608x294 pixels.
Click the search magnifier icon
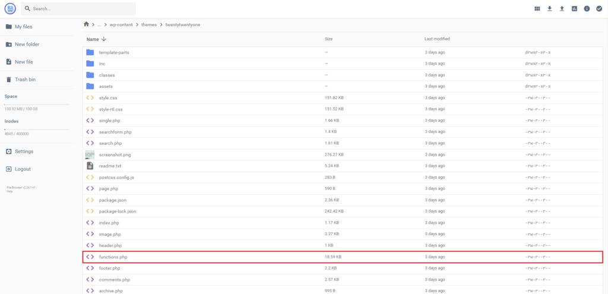tap(27, 8)
